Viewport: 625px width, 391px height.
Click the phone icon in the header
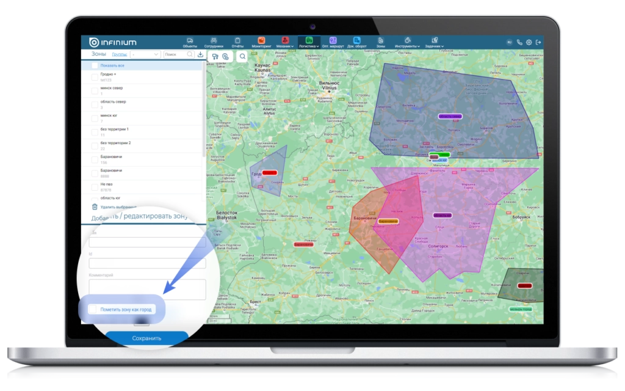(x=519, y=42)
